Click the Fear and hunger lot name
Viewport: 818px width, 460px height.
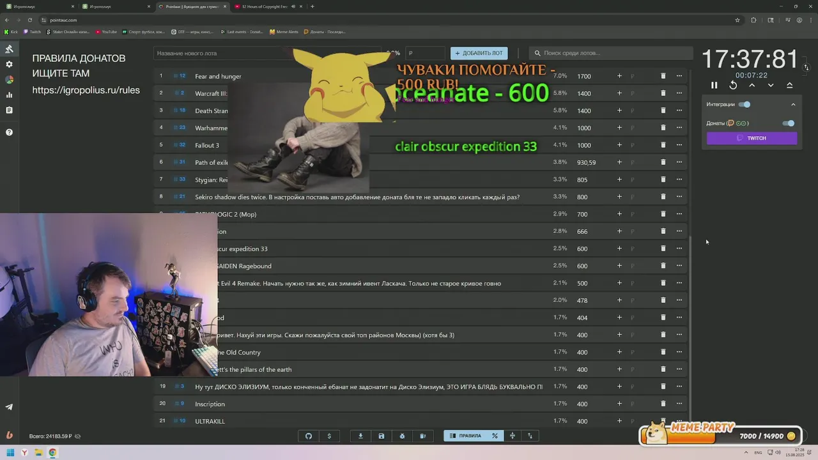coord(218,77)
